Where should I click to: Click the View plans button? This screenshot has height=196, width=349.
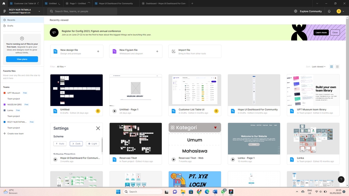click(x=22, y=59)
